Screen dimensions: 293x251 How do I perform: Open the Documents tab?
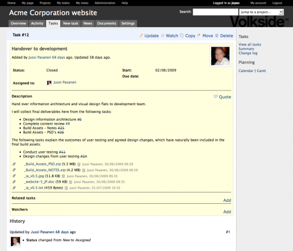click(107, 23)
